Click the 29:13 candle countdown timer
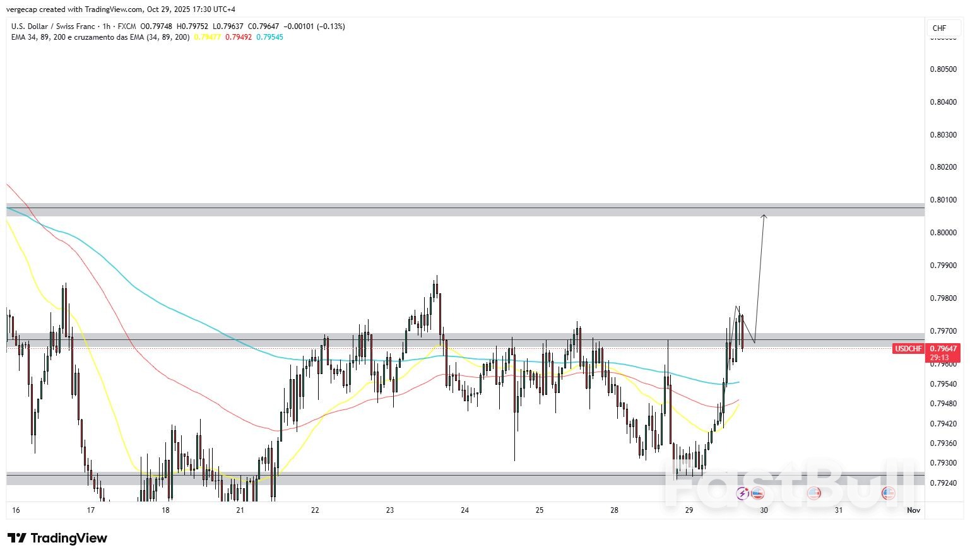The width and height of the screenshot is (970, 557). pyautogui.click(x=939, y=358)
